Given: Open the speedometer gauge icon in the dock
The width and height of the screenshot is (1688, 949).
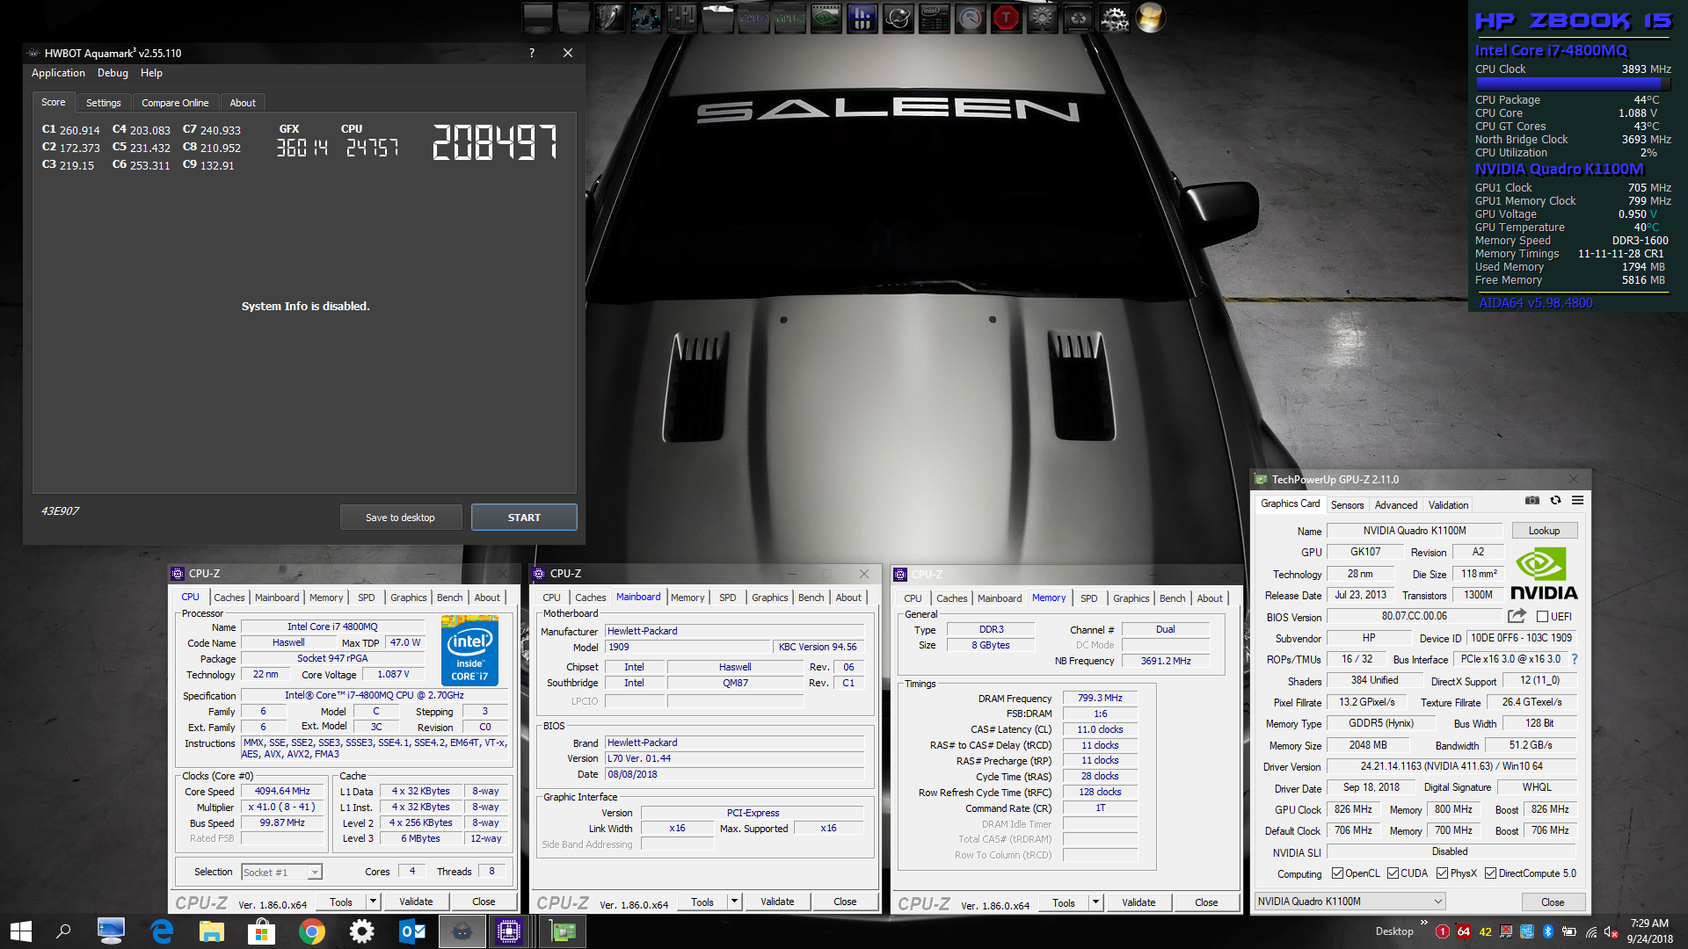Looking at the screenshot, I should pyautogui.click(x=970, y=18).
